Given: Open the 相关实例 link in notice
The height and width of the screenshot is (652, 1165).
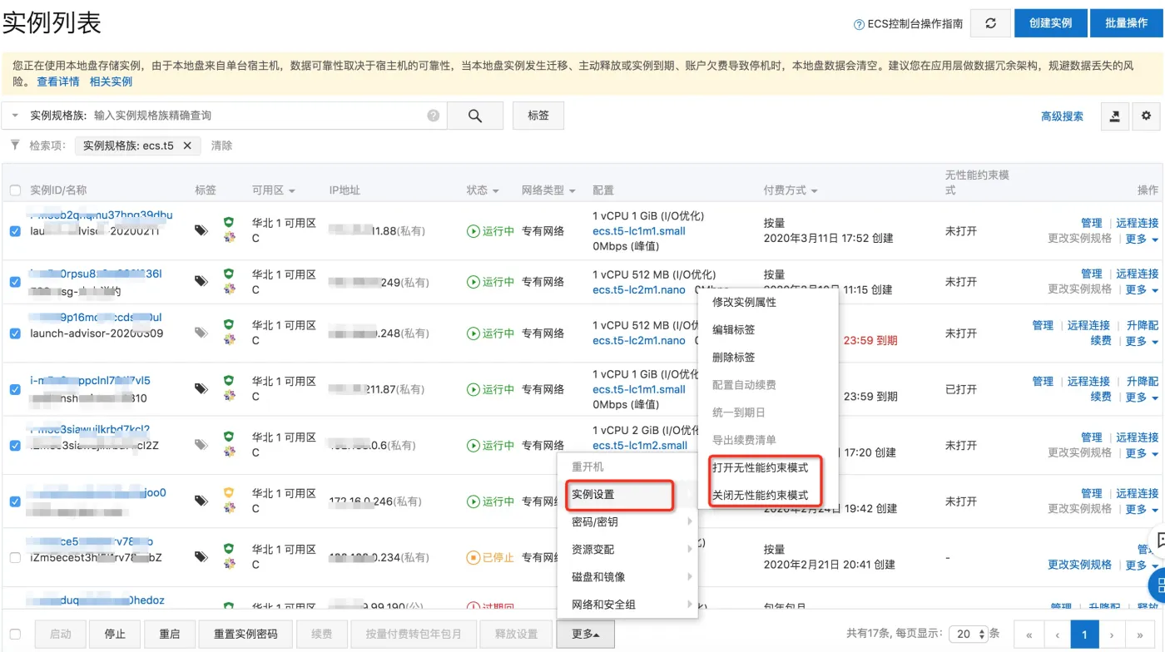Looking at the screenshot, I should [111, 81].
